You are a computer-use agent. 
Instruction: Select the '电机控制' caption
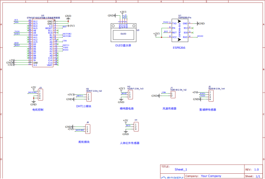pos(38,110)
